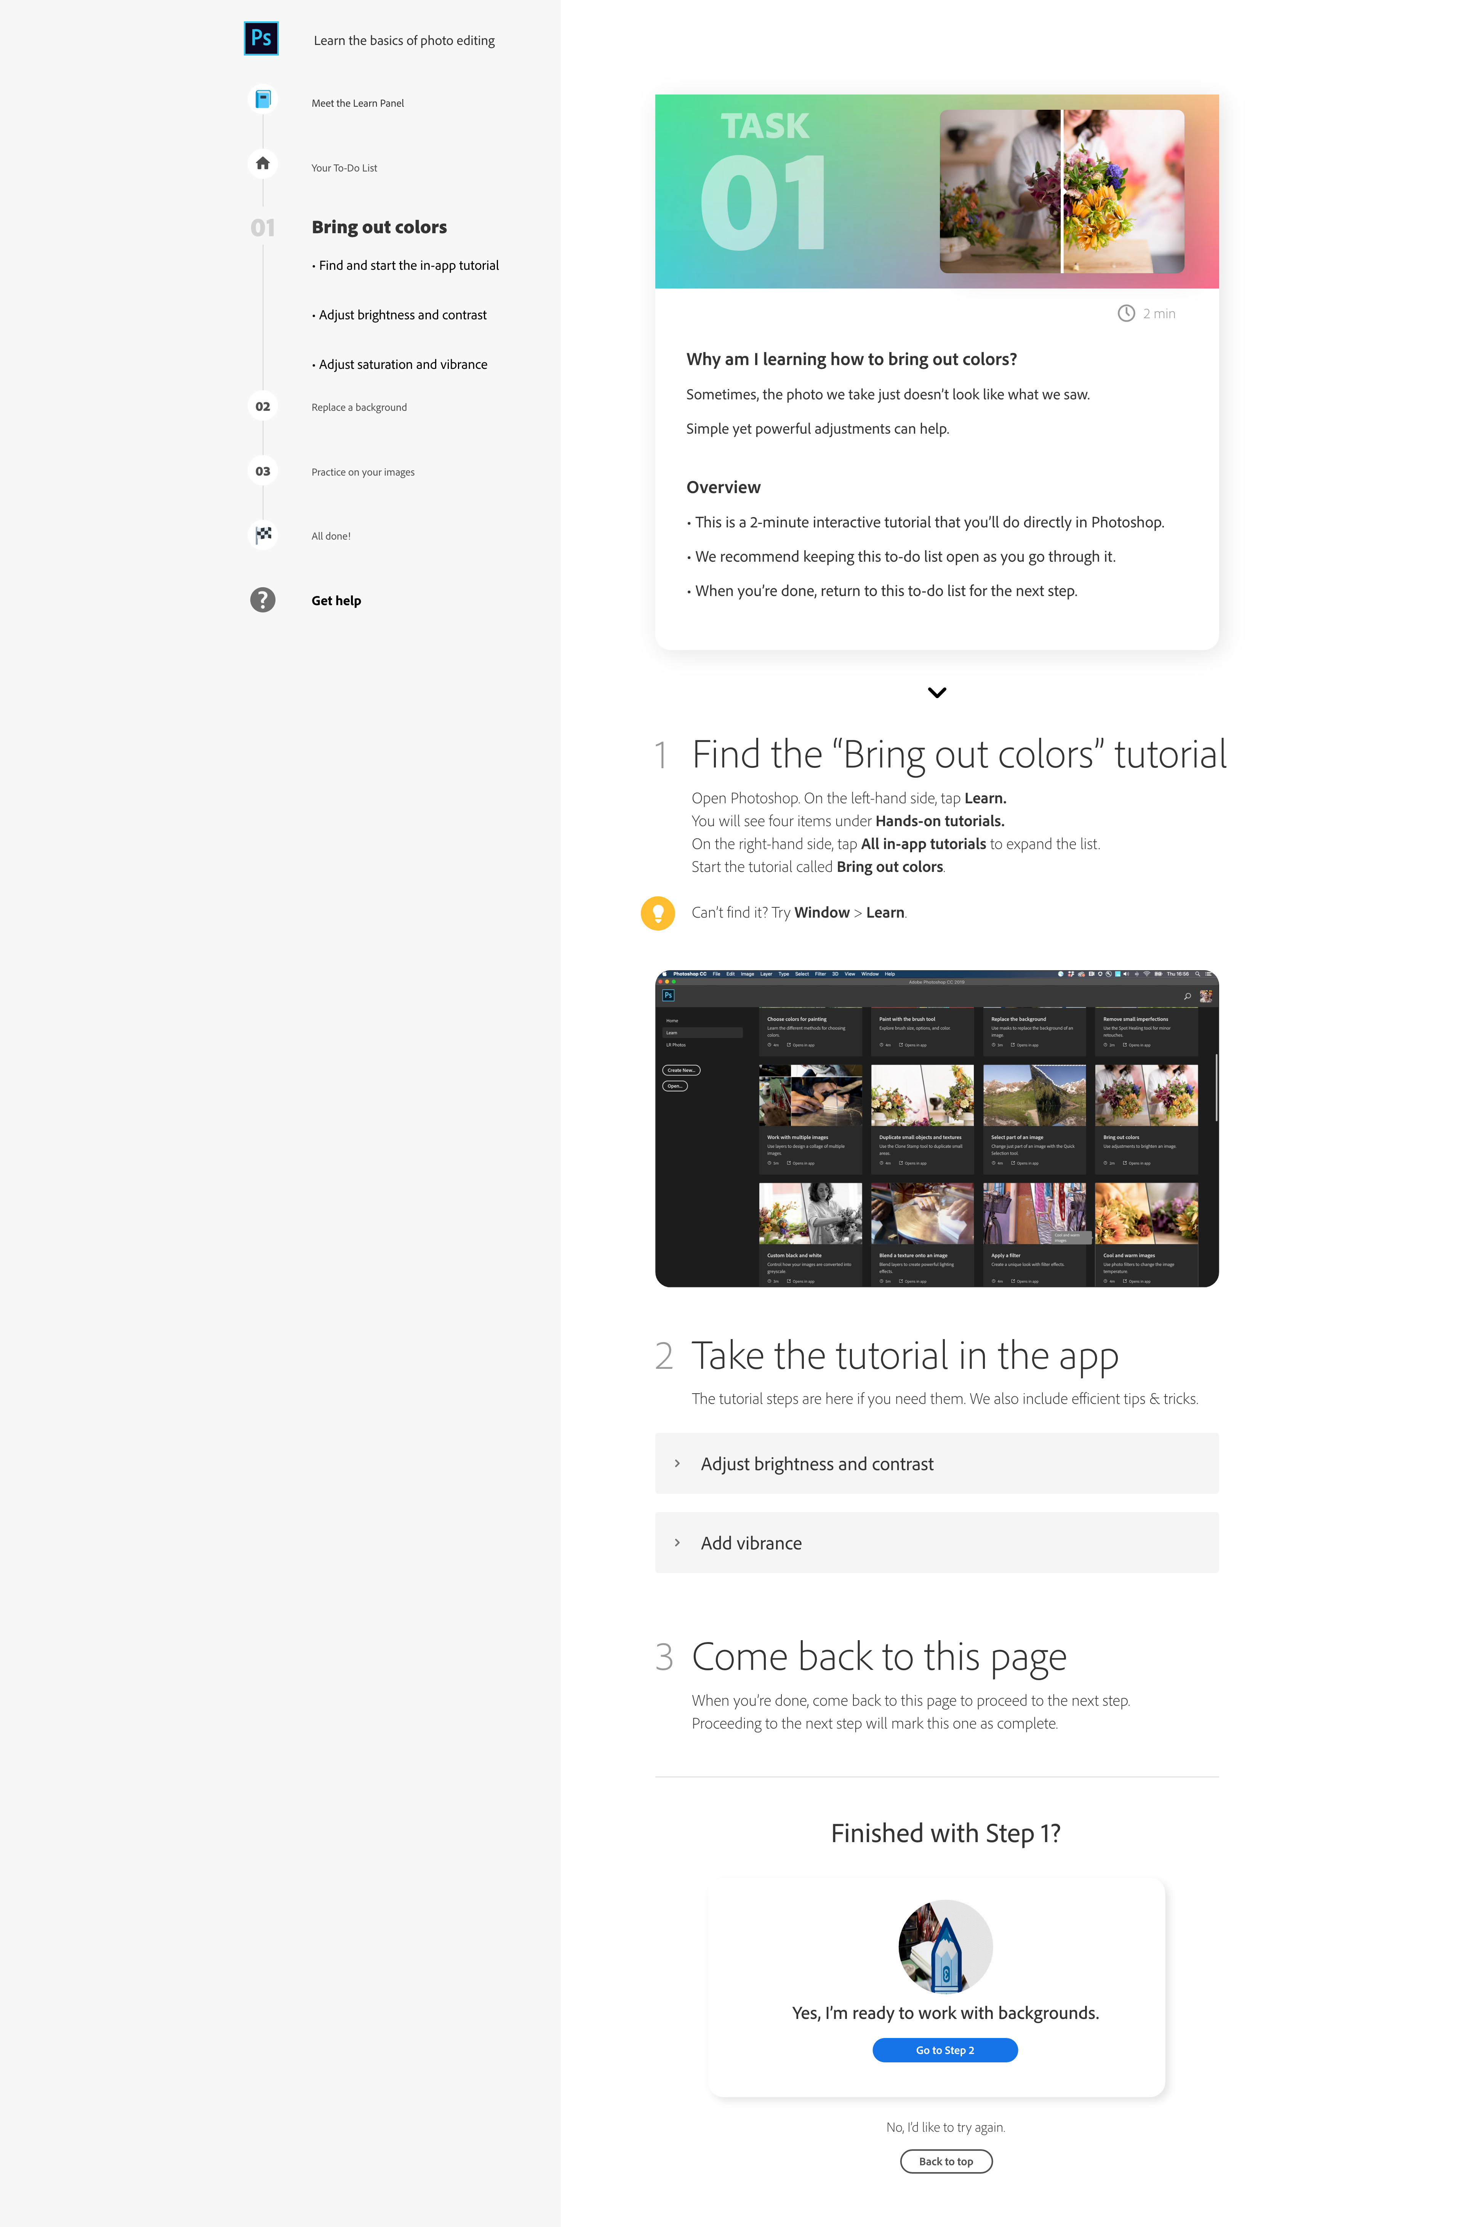This screenshot has height=2227, width=1463.
Task: Click the Apply a filter card in screenshot
Action: tap(1034, 1235)
